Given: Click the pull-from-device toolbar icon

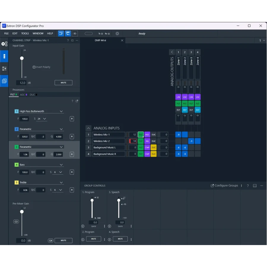Looking at the screenshot, I should 68,33.
